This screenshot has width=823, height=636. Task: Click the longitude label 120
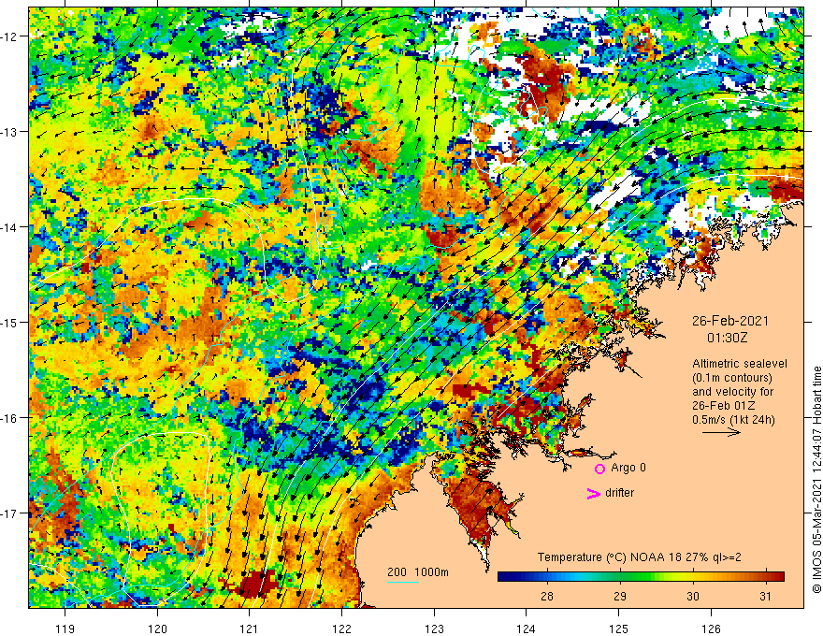157,629
